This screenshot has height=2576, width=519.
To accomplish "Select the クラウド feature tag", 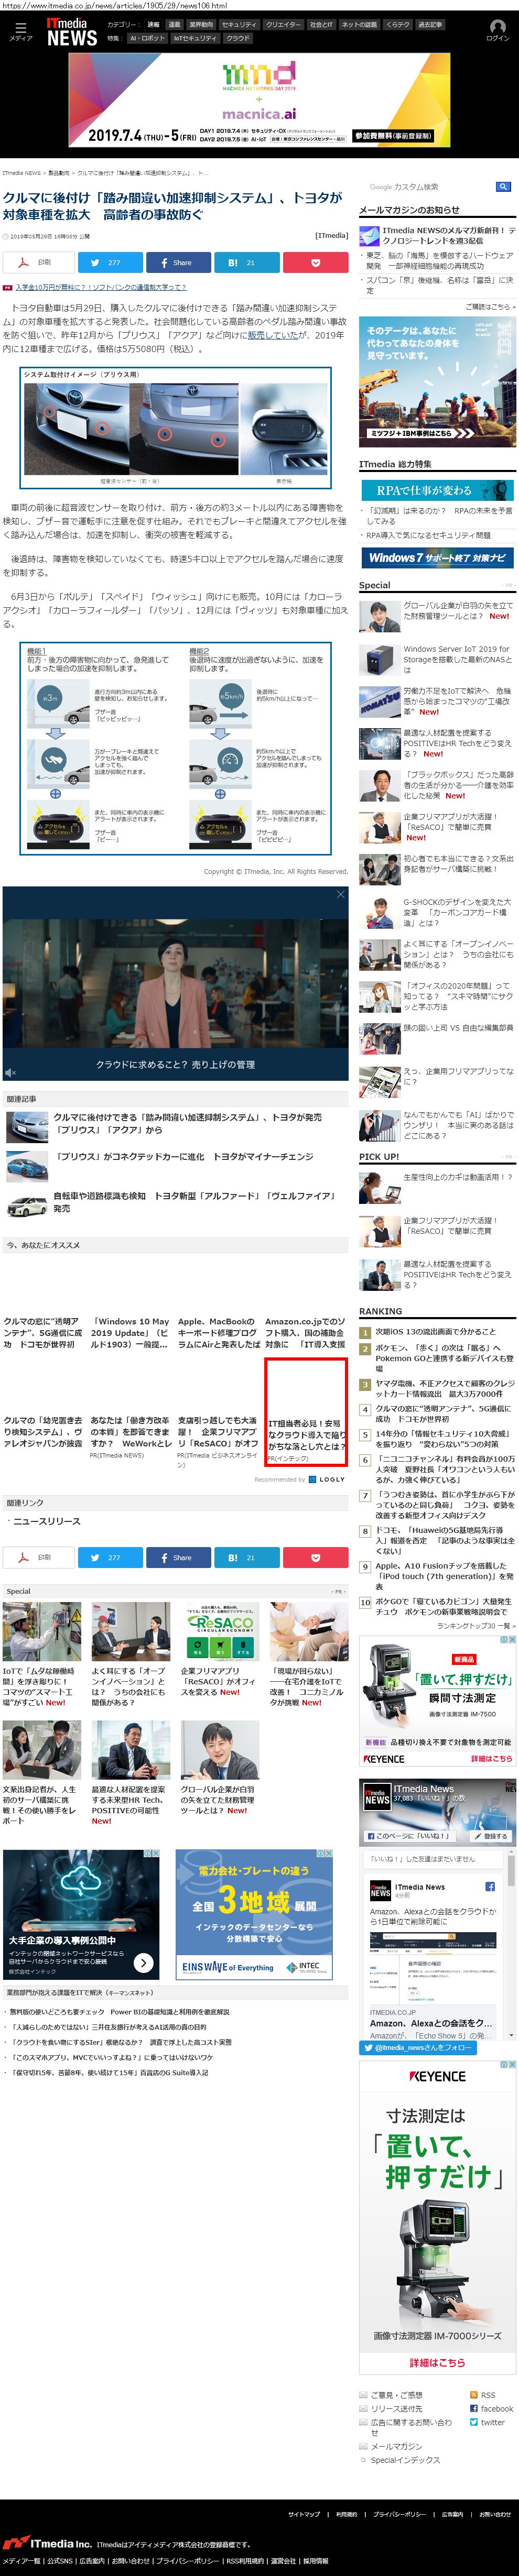I will coord(238,38).
